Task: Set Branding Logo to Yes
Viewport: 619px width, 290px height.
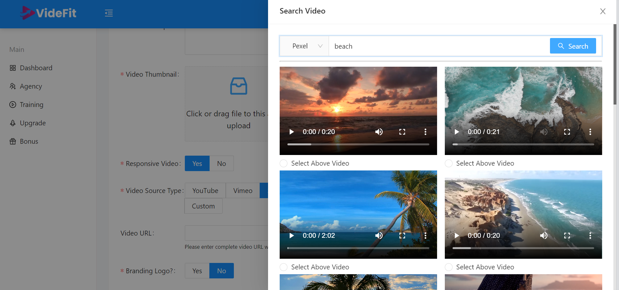Action: (197, 271)
